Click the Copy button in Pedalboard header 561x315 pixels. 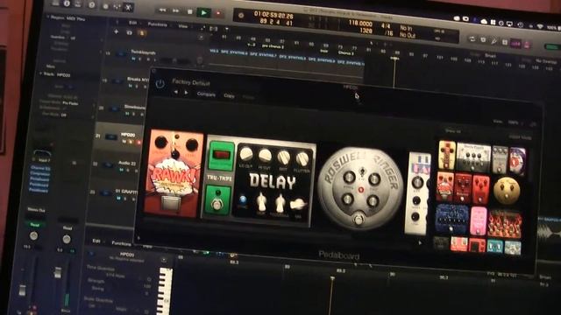[229, 95]
